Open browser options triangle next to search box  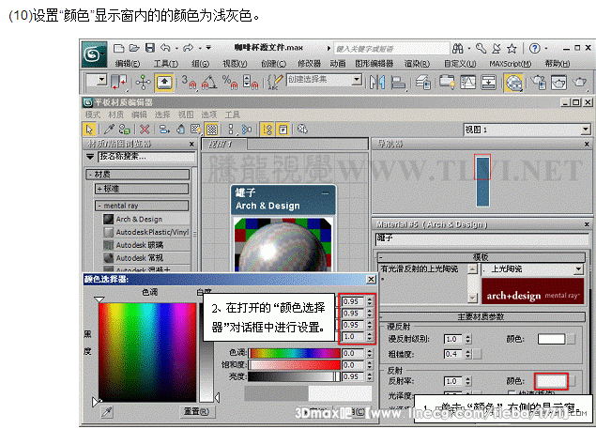coord(90,157)
